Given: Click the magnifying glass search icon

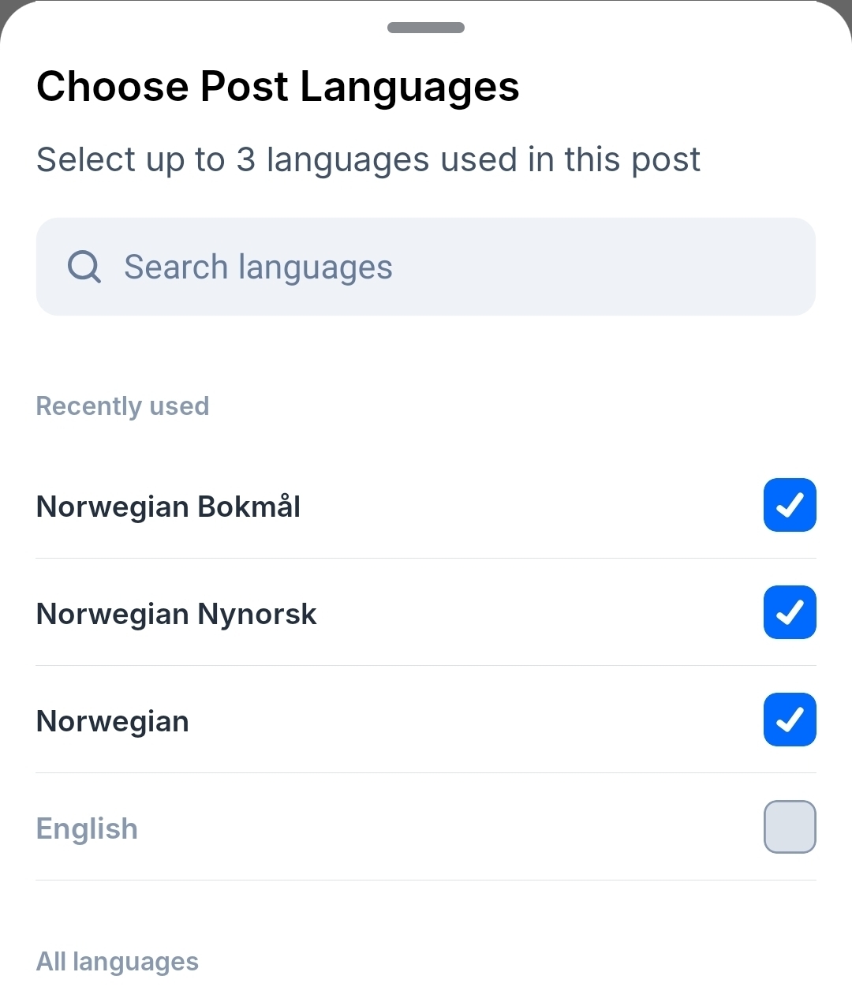Looking at the screenshot, I should [x=84, y=267].
